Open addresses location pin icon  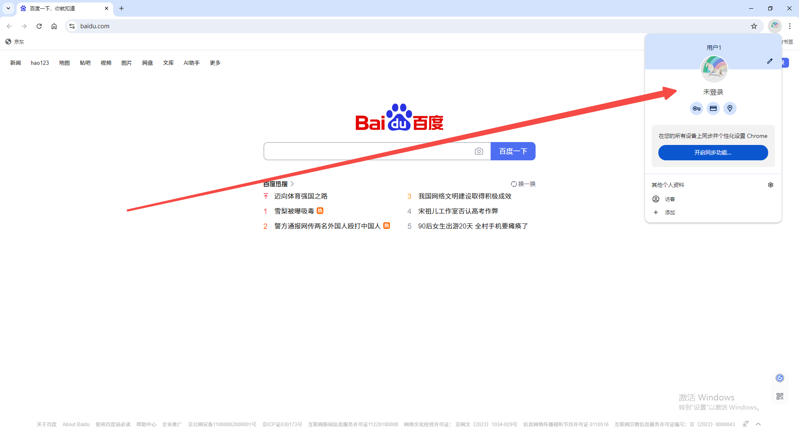click(x=730, y=108)
